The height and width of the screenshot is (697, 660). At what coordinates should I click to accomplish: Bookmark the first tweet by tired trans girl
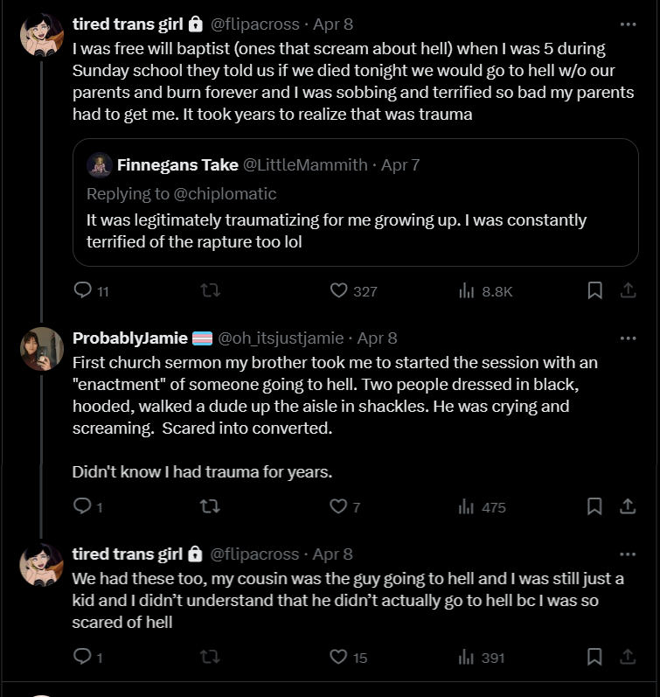point(594,290)
